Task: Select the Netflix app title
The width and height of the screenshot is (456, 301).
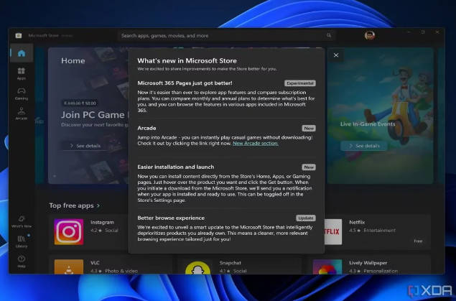Action: [x=357, y=222]
